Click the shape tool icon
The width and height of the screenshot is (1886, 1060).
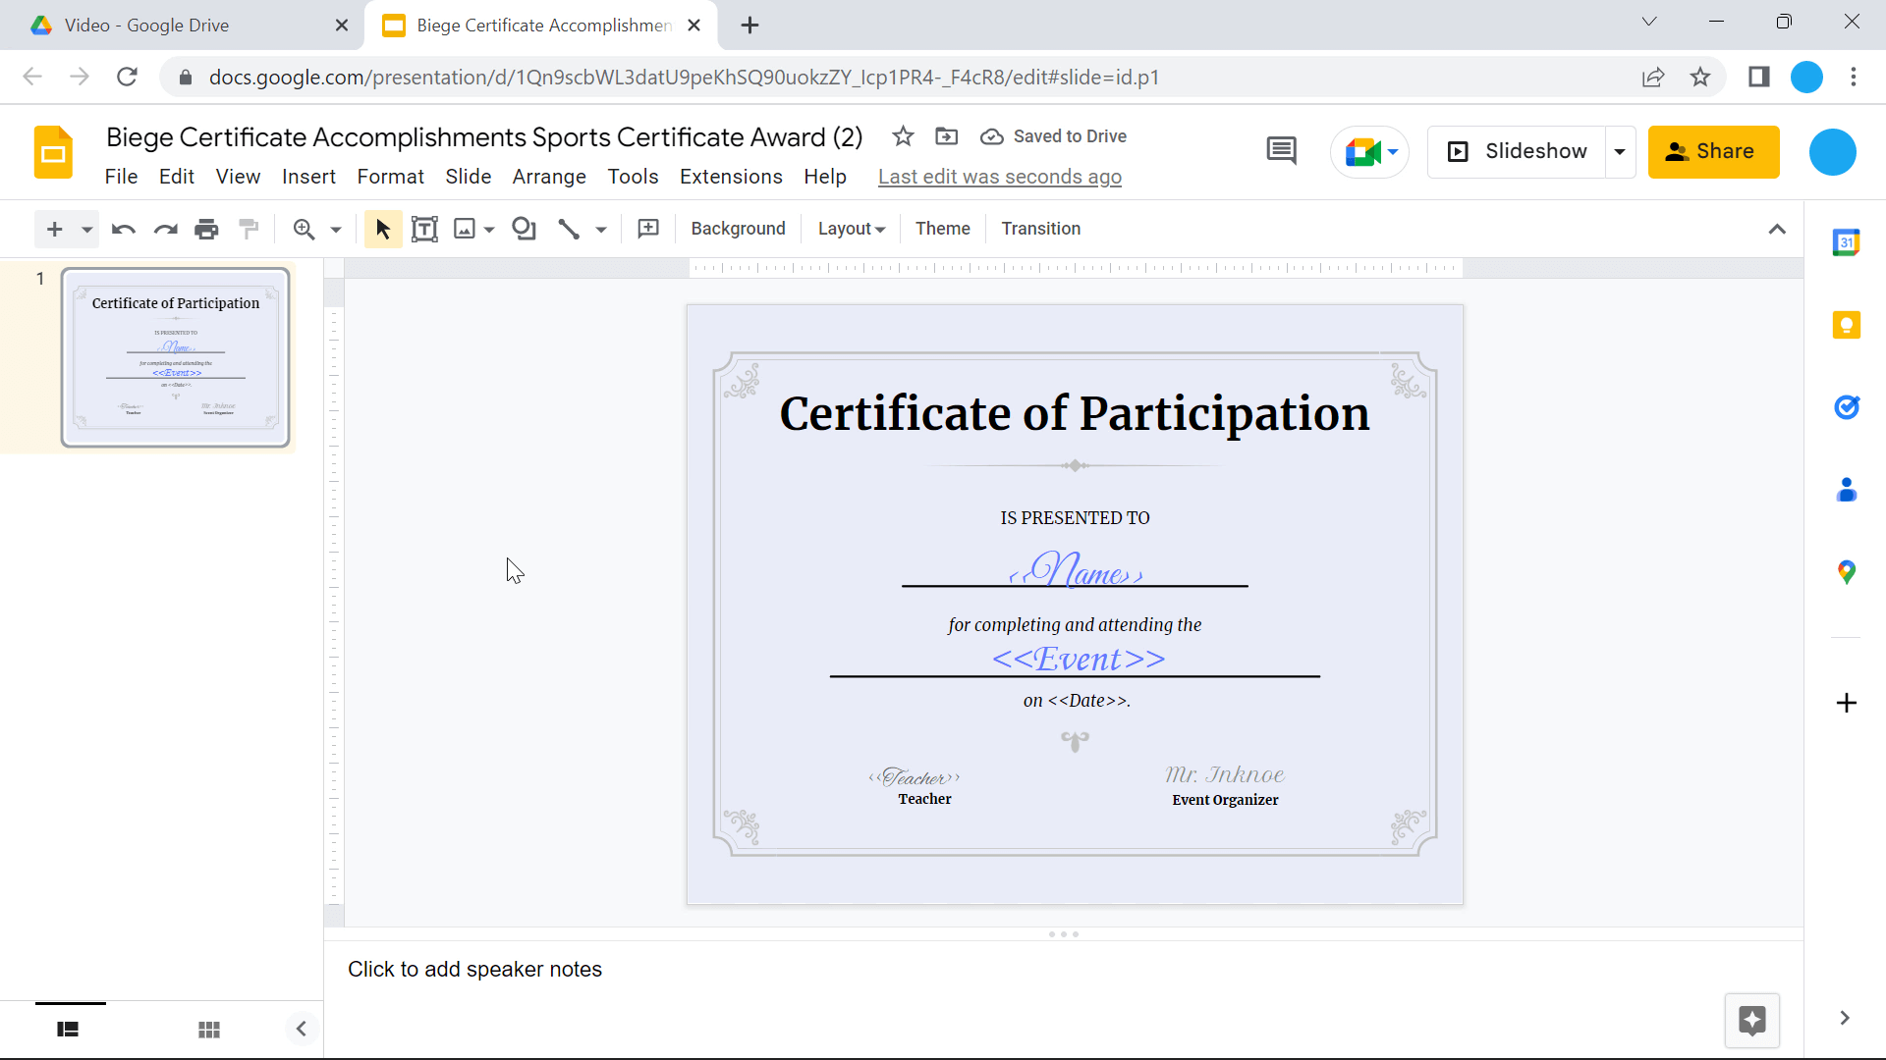(x=525, y=229)
